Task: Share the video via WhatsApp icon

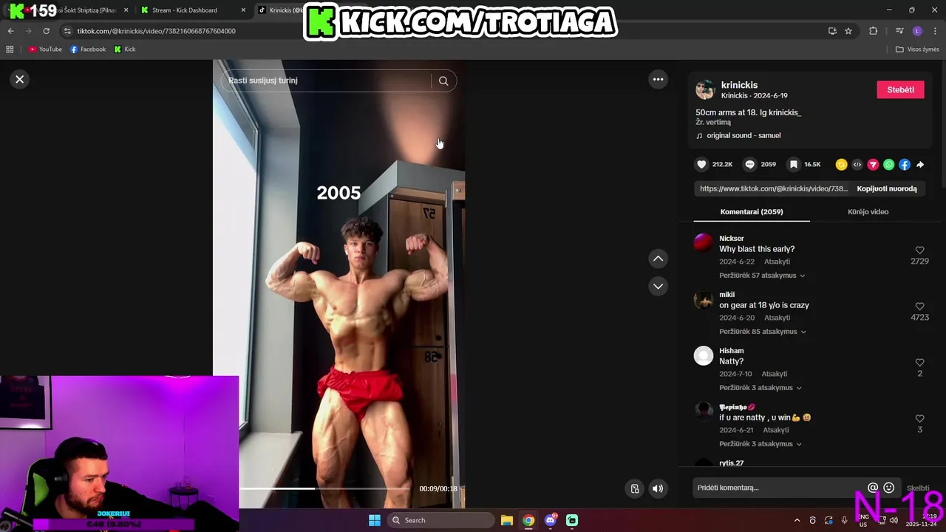Action: pyautogui.click(x=888, y=165)
